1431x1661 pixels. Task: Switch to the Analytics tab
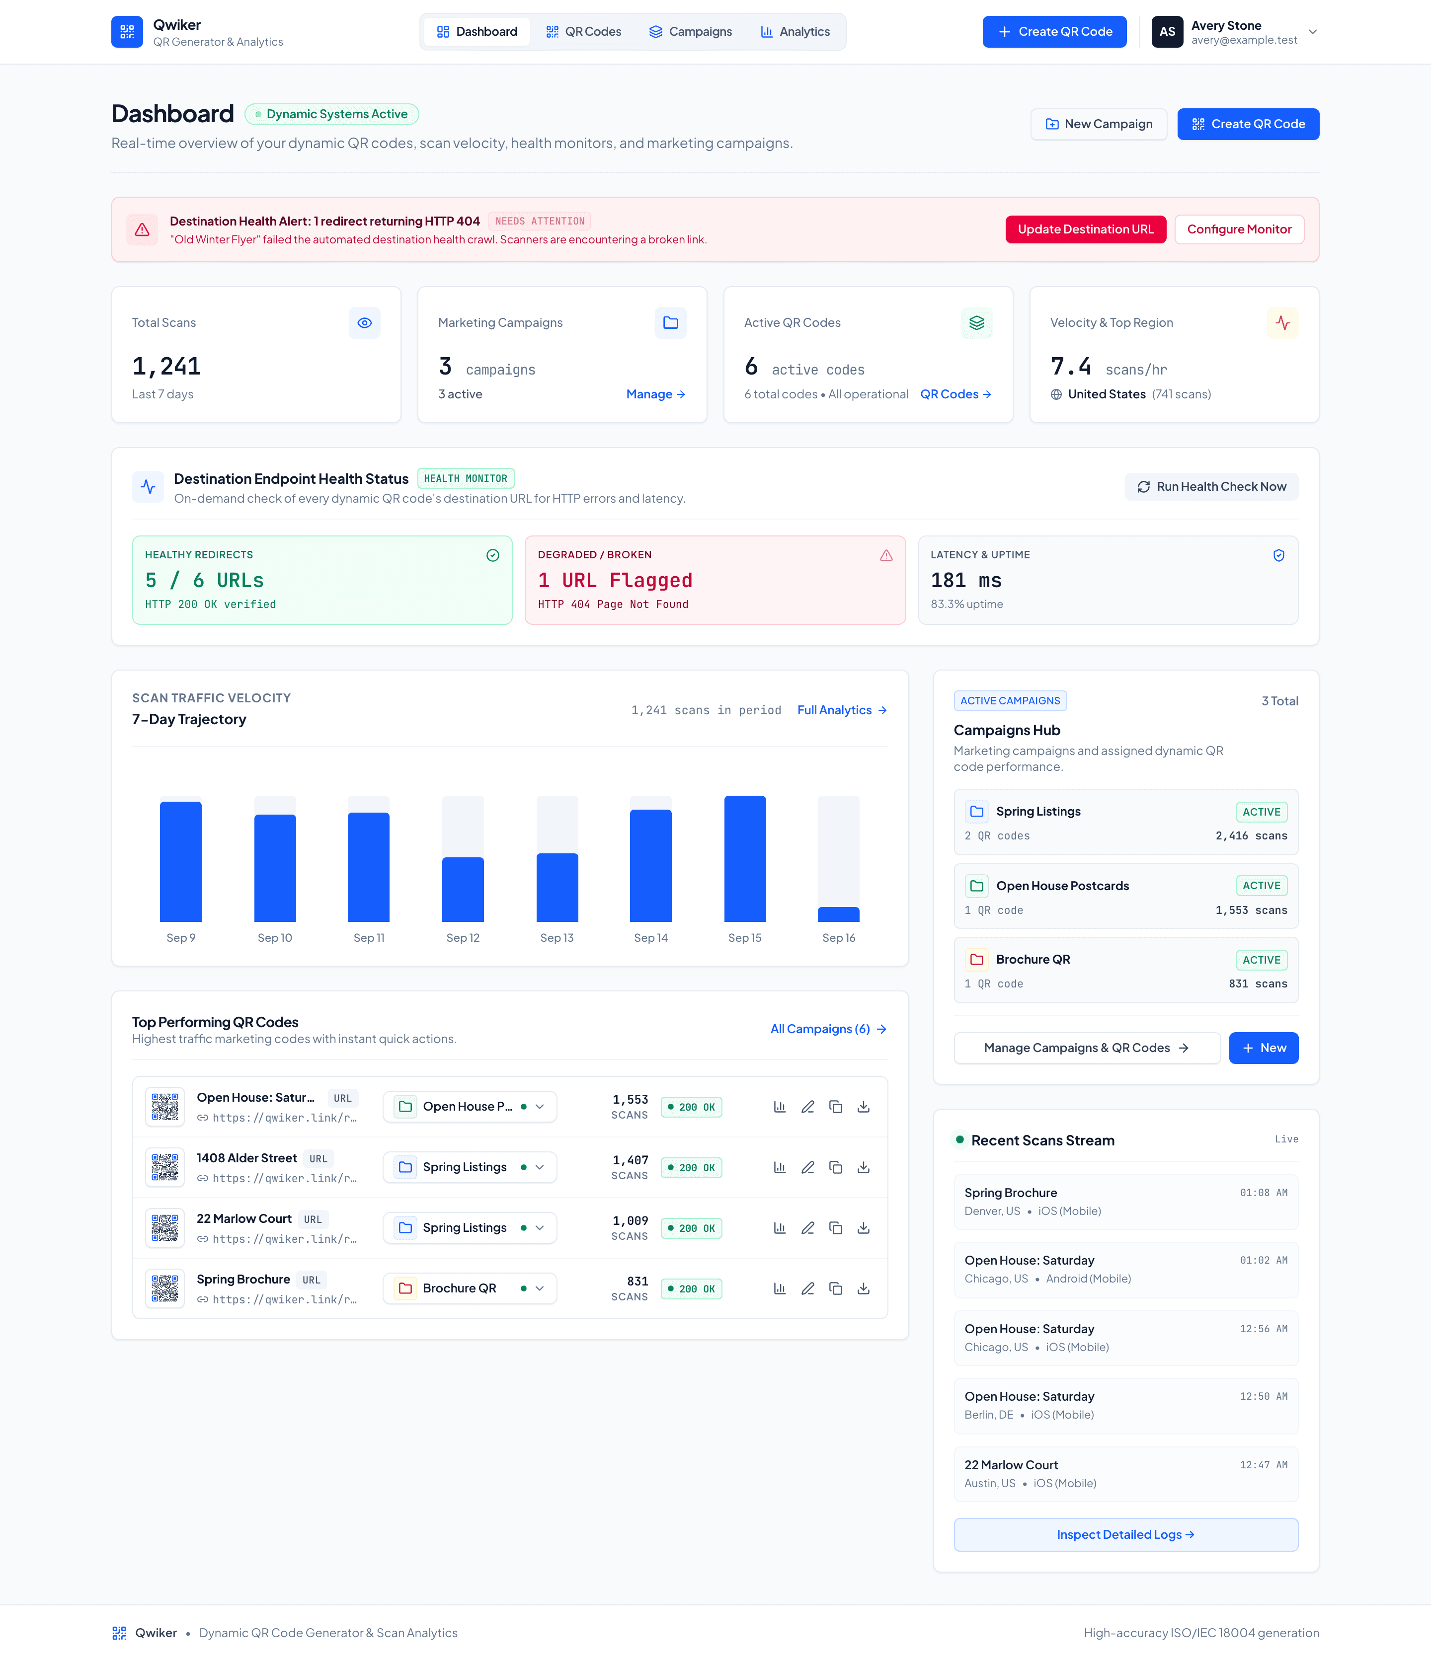(795, 32)
